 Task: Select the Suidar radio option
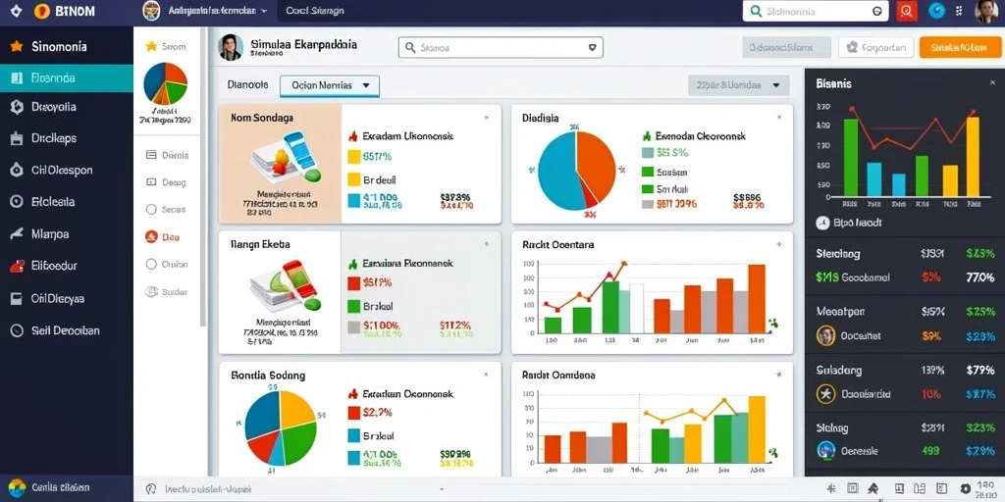pos(151,291)
